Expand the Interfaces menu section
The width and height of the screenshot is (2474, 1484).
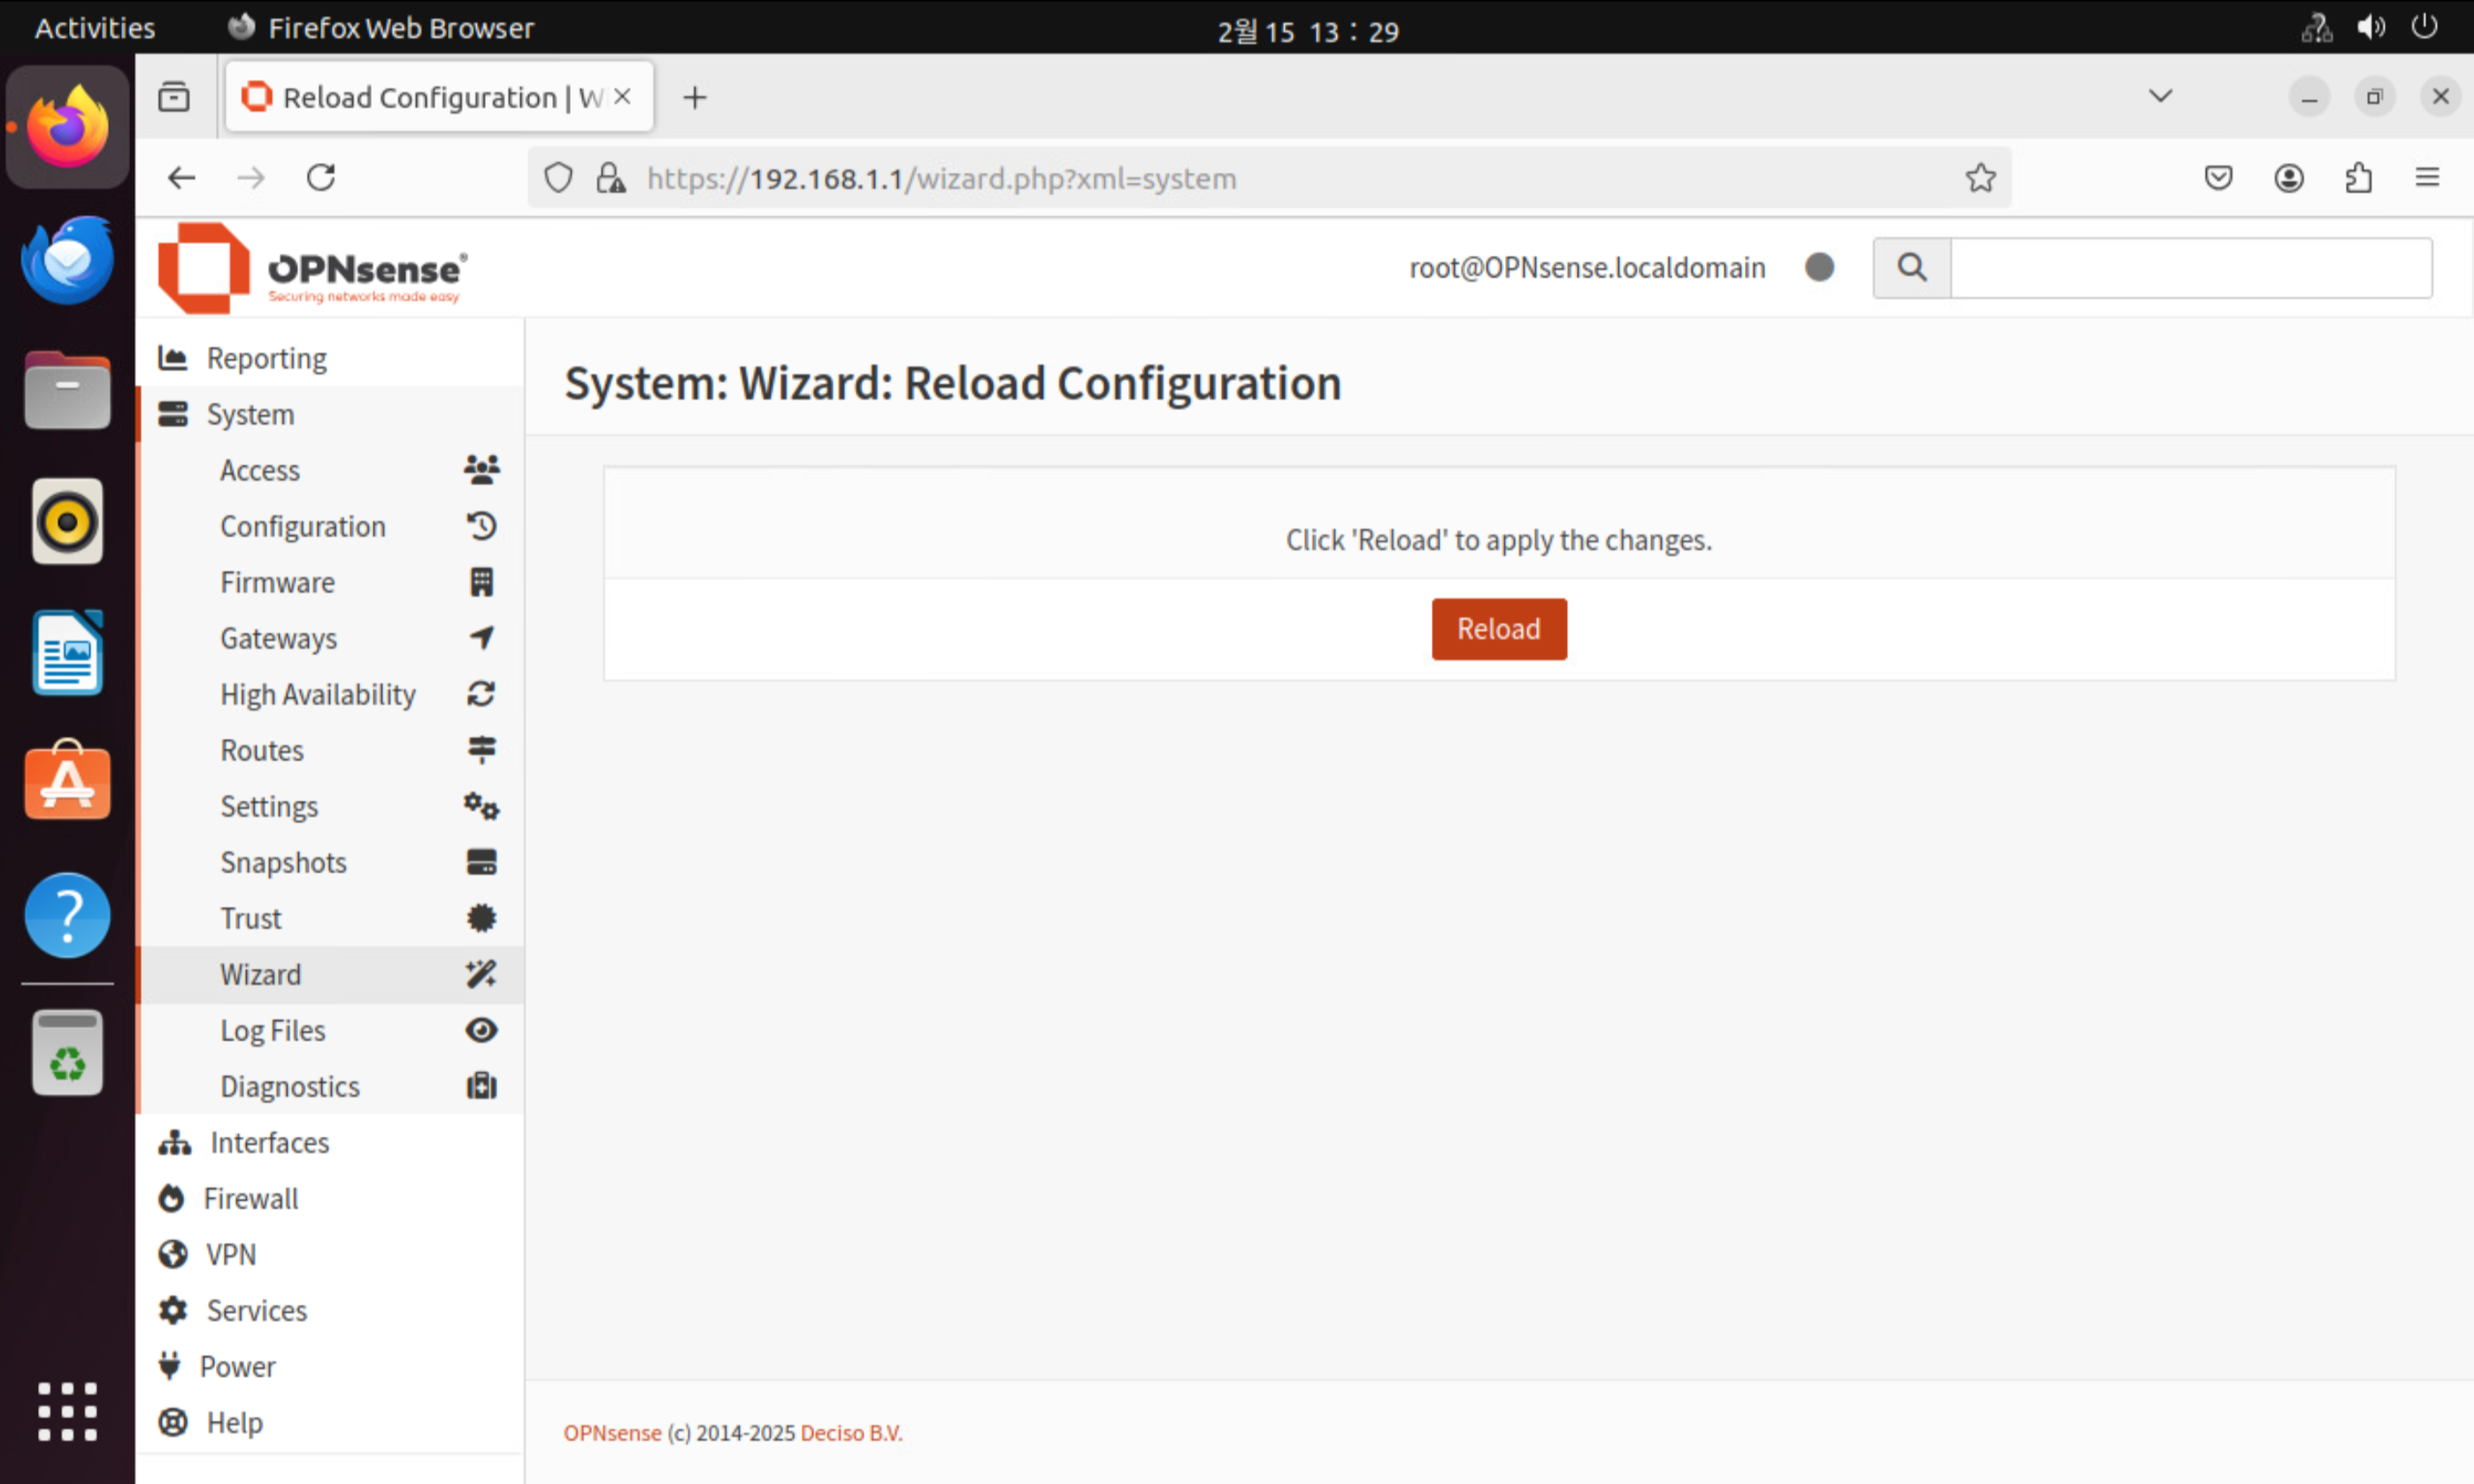[269, 1142]
